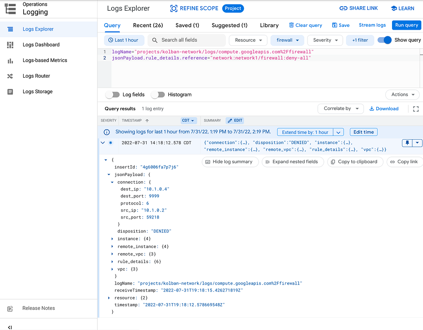This screenshot has width=423, height=330.
Task: Click the Copy link button
Action: (x=405, y=162)
